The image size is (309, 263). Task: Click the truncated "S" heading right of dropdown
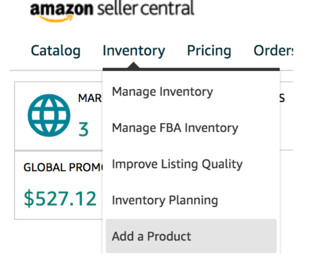(282, 98)
